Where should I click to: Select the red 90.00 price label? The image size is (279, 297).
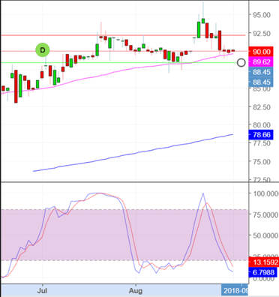(x=261, y=52)
